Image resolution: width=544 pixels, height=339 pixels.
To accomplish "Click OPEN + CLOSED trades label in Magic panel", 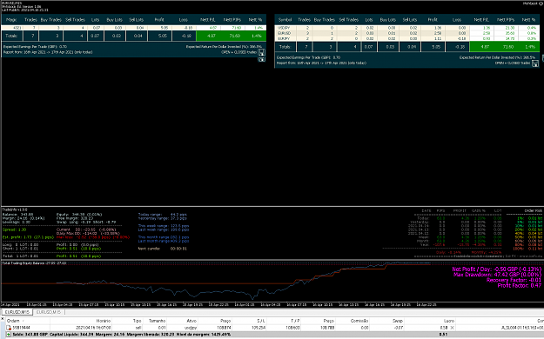I will pos(239,52).
